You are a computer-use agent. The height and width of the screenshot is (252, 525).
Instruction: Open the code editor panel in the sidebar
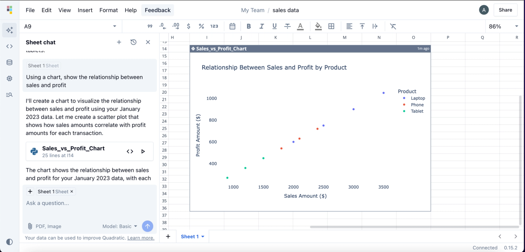pyautogui.click(x=9, y=46)
